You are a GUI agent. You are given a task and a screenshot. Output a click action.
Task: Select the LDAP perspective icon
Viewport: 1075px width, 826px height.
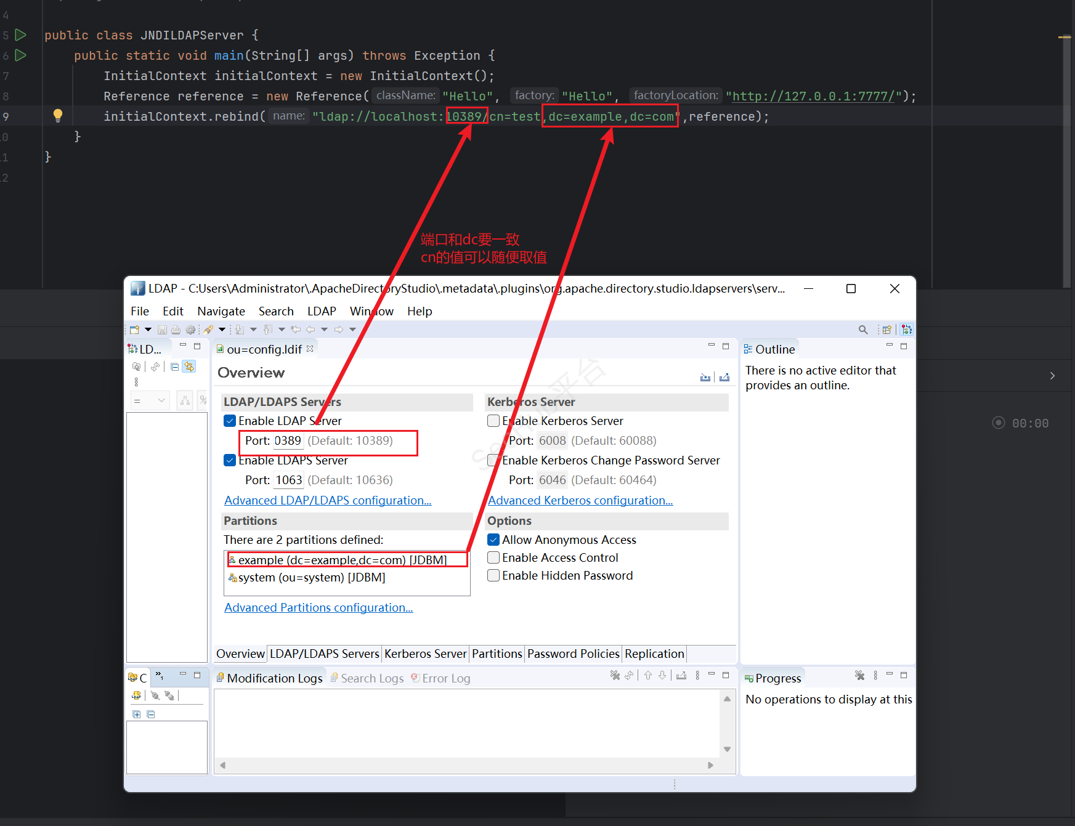point(906,330)
